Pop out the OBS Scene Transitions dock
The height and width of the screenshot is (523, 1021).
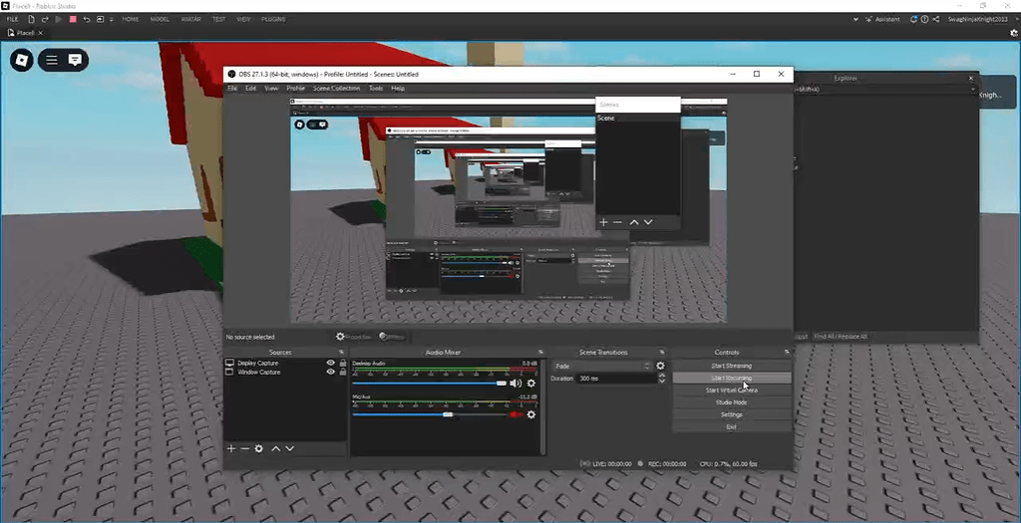662,352
